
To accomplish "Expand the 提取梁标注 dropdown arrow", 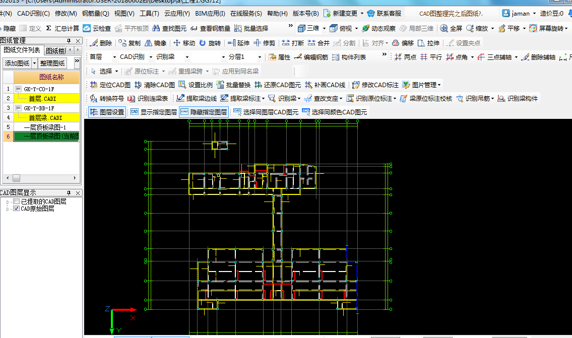I will tap(264, 99).
